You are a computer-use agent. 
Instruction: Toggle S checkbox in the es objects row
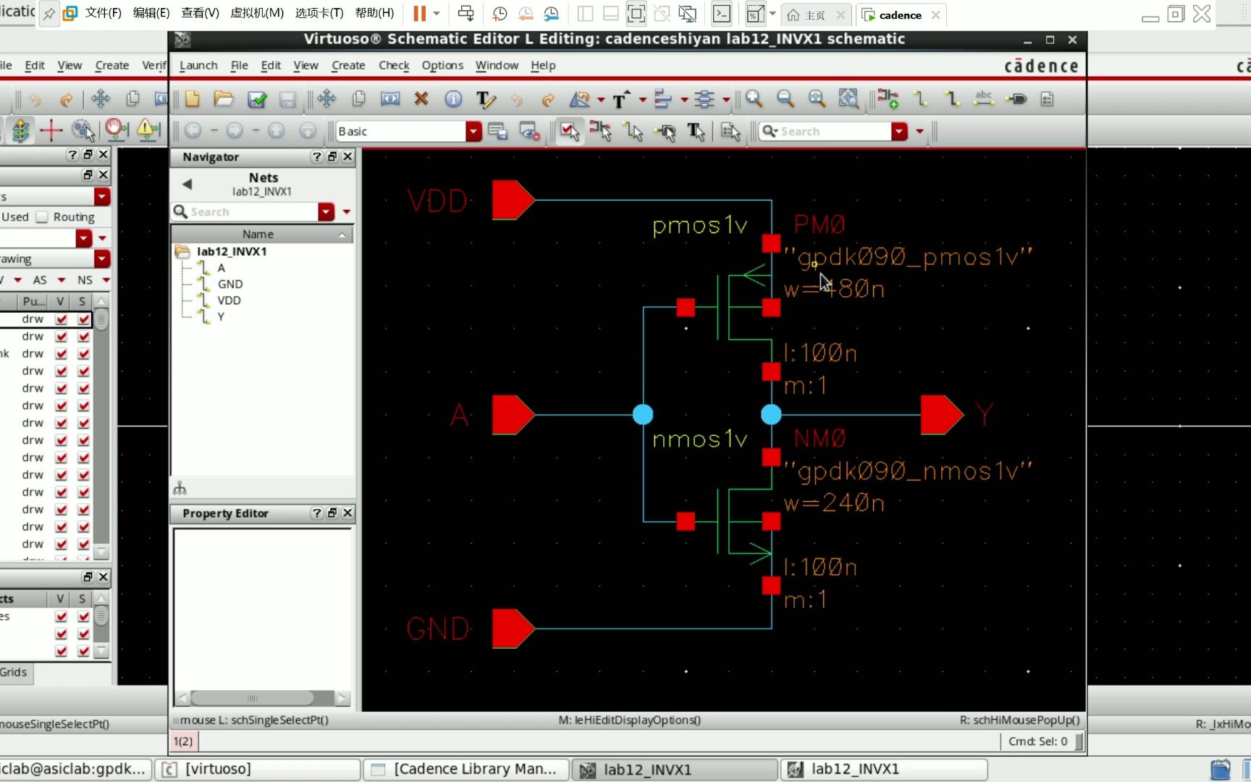84,616
